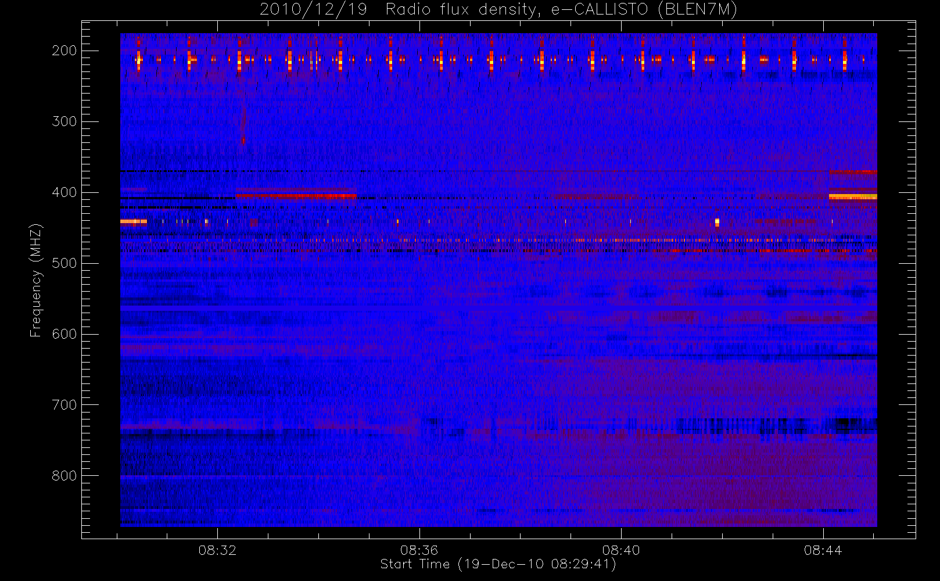Select the 600 frequency tick label
The image size is (940, 581).
pos(64,334)
